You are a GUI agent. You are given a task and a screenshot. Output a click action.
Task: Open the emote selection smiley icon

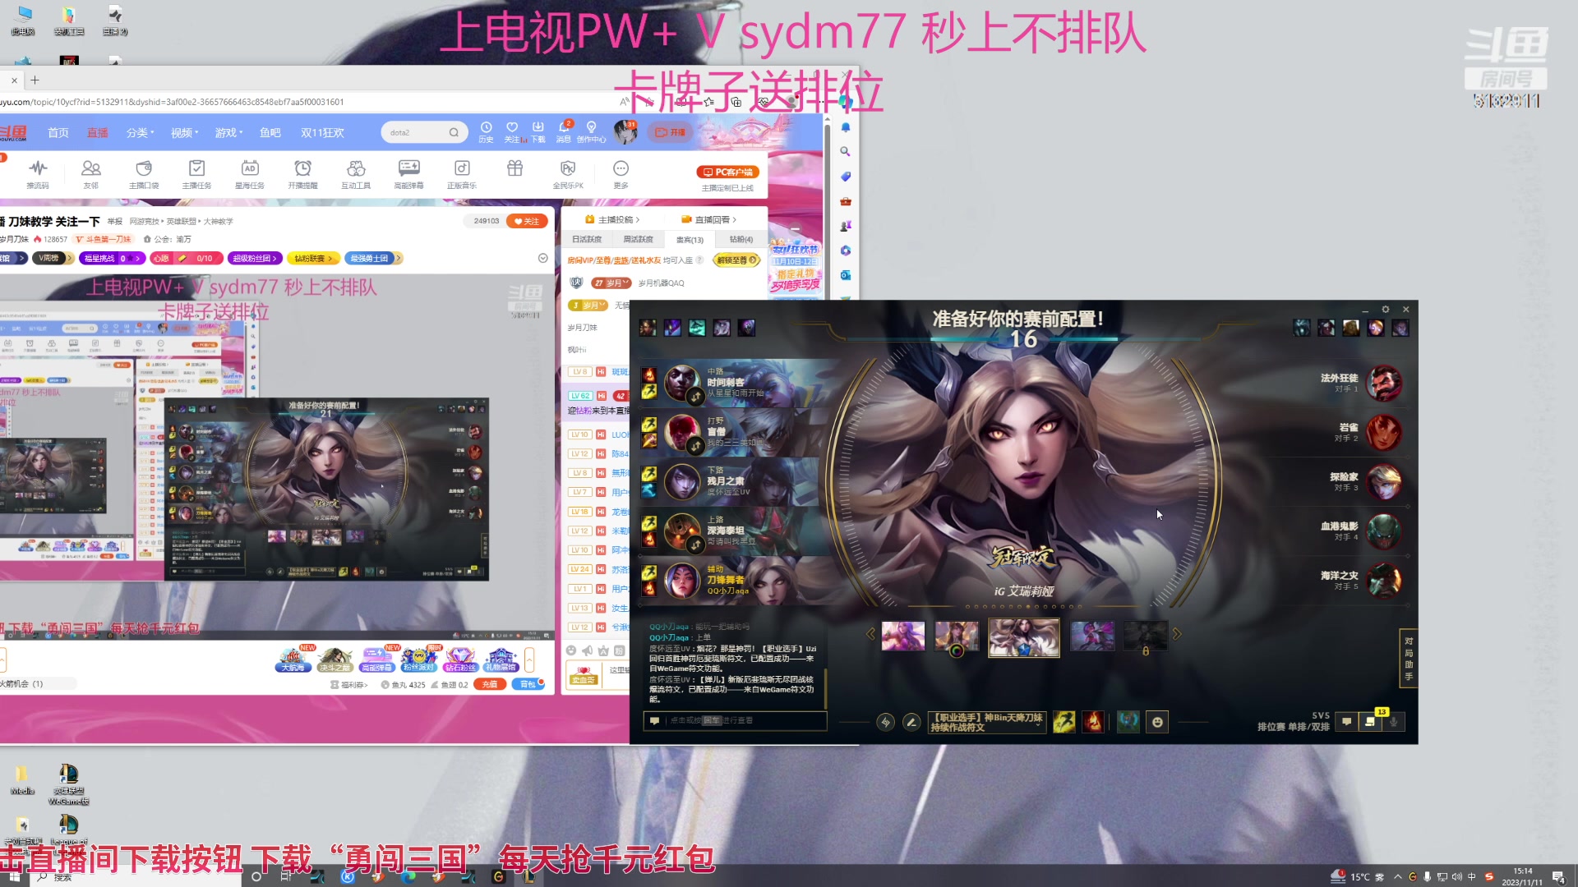tap(1157, 722)
